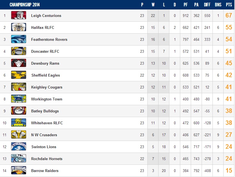
Task: Click the Halifax RLFC crest icon
Action: pyautogui.click(x=19, y=27)
